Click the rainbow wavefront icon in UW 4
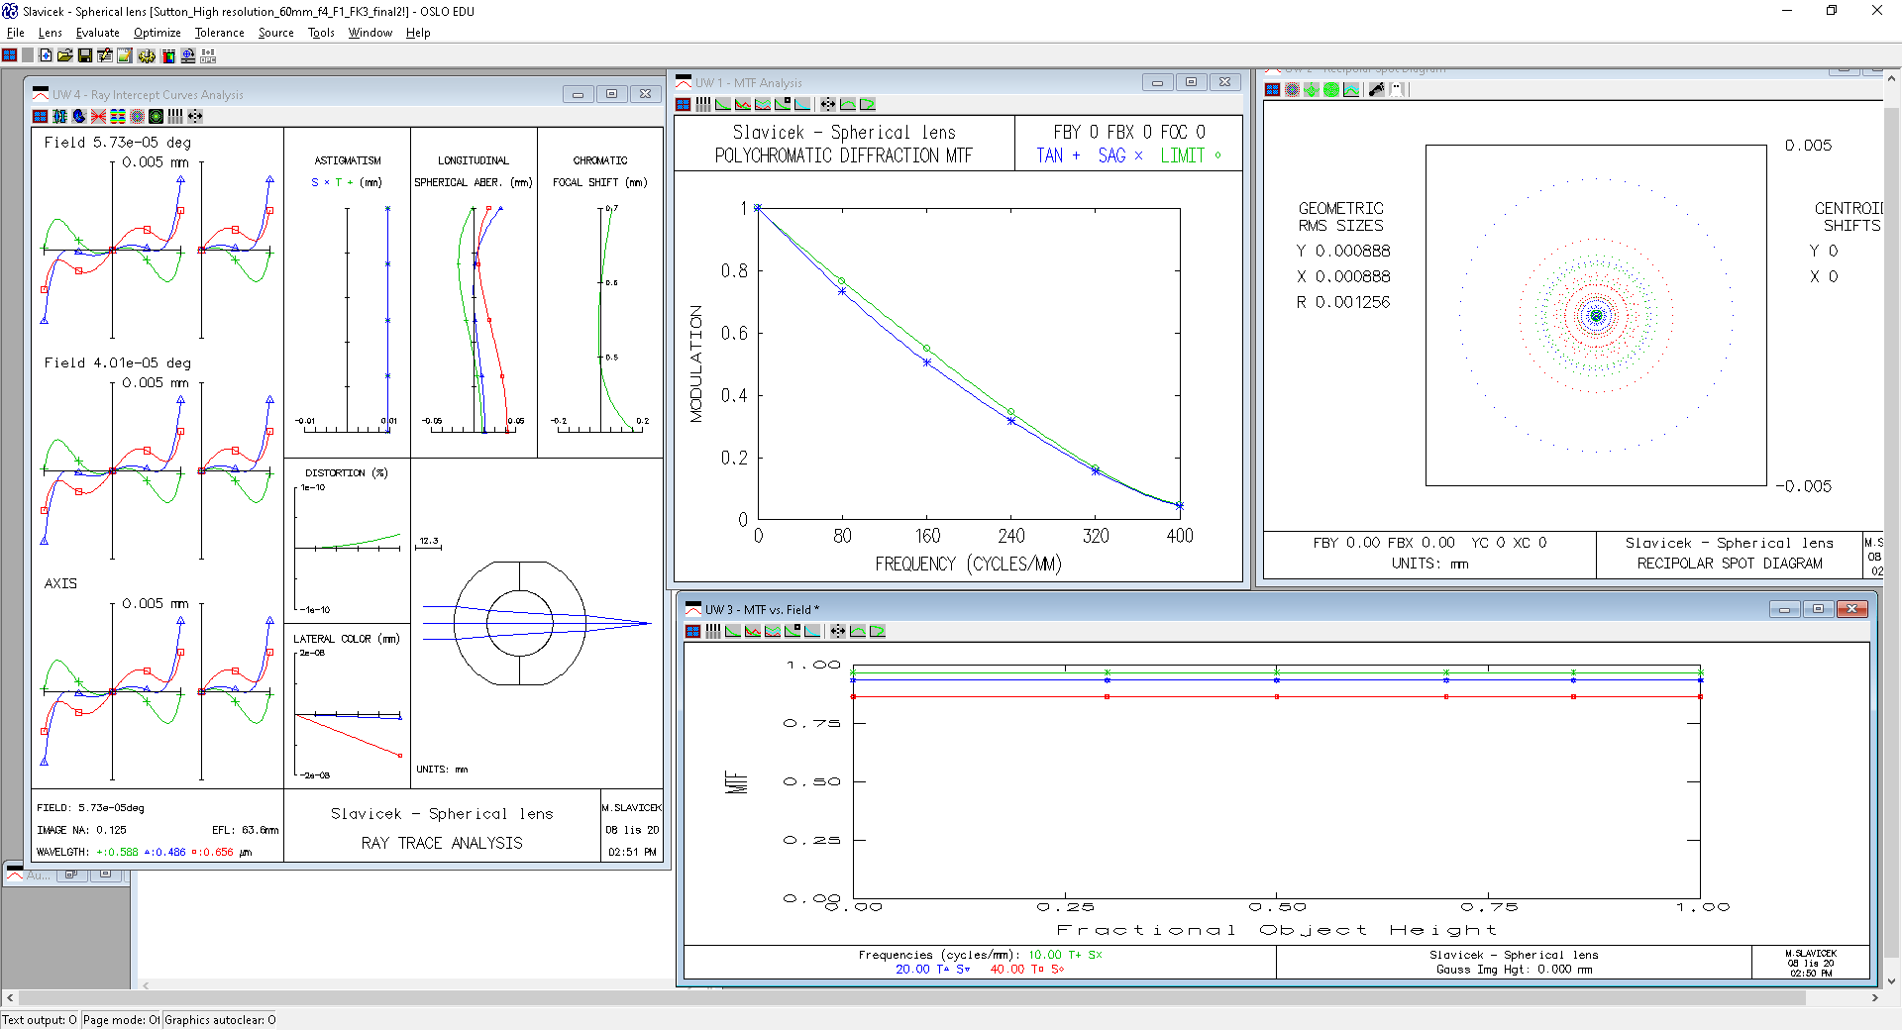The image size is (1902, 1030). click(118, 116)
